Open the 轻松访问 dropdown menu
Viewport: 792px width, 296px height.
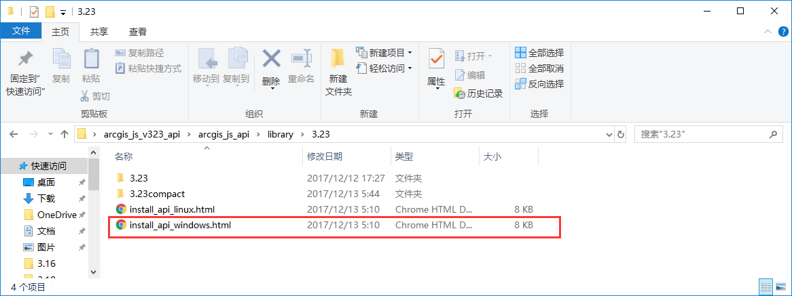pos(410,68)
